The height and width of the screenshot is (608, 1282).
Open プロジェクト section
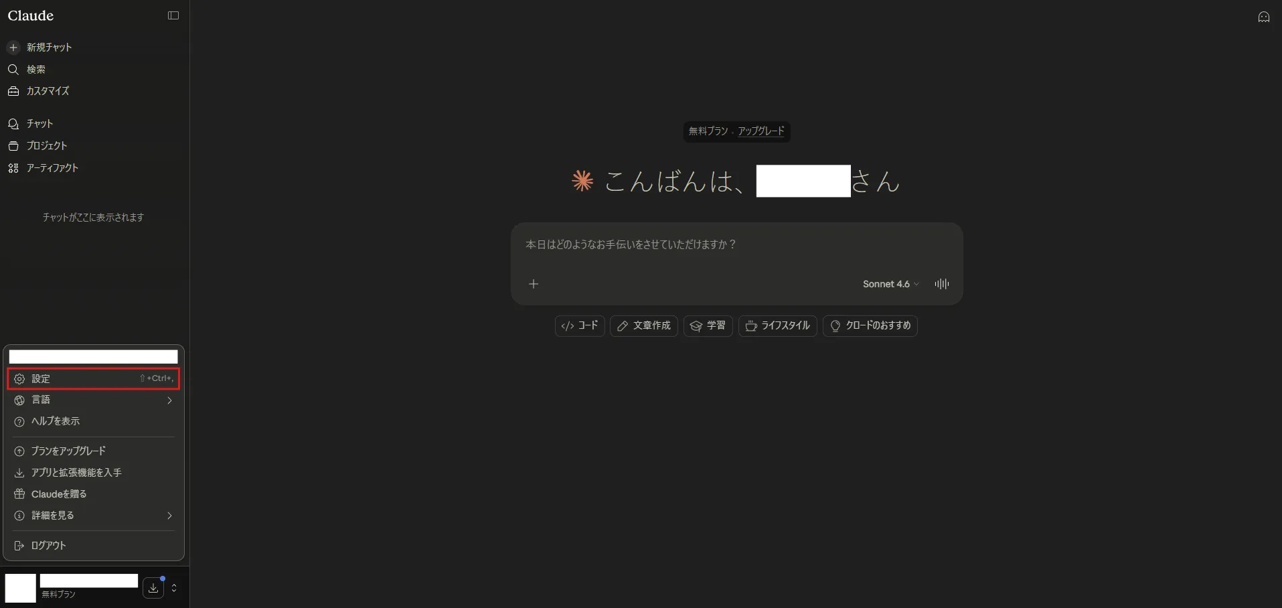tap(94, 146)
